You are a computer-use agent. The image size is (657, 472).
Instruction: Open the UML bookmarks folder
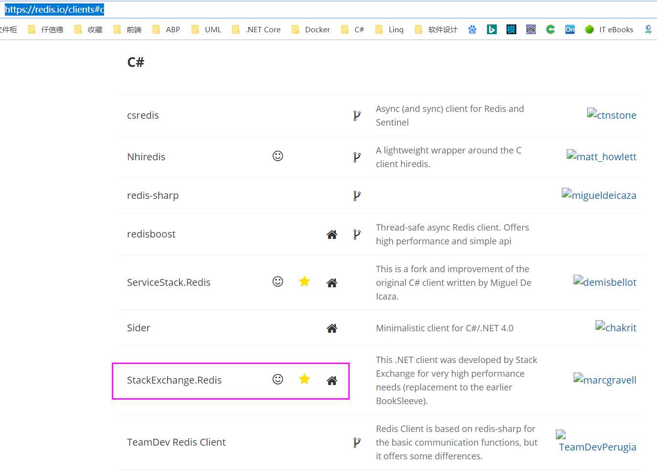[207, 29]
